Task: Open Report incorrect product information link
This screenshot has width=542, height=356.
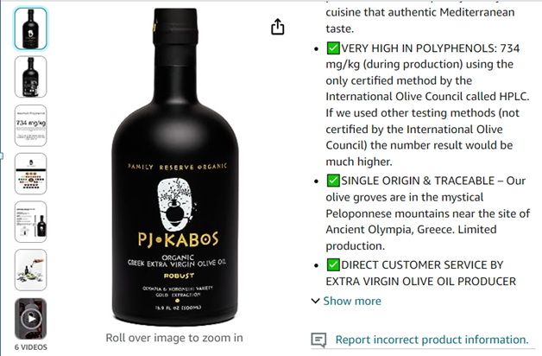Action: (x=432, y=340)
